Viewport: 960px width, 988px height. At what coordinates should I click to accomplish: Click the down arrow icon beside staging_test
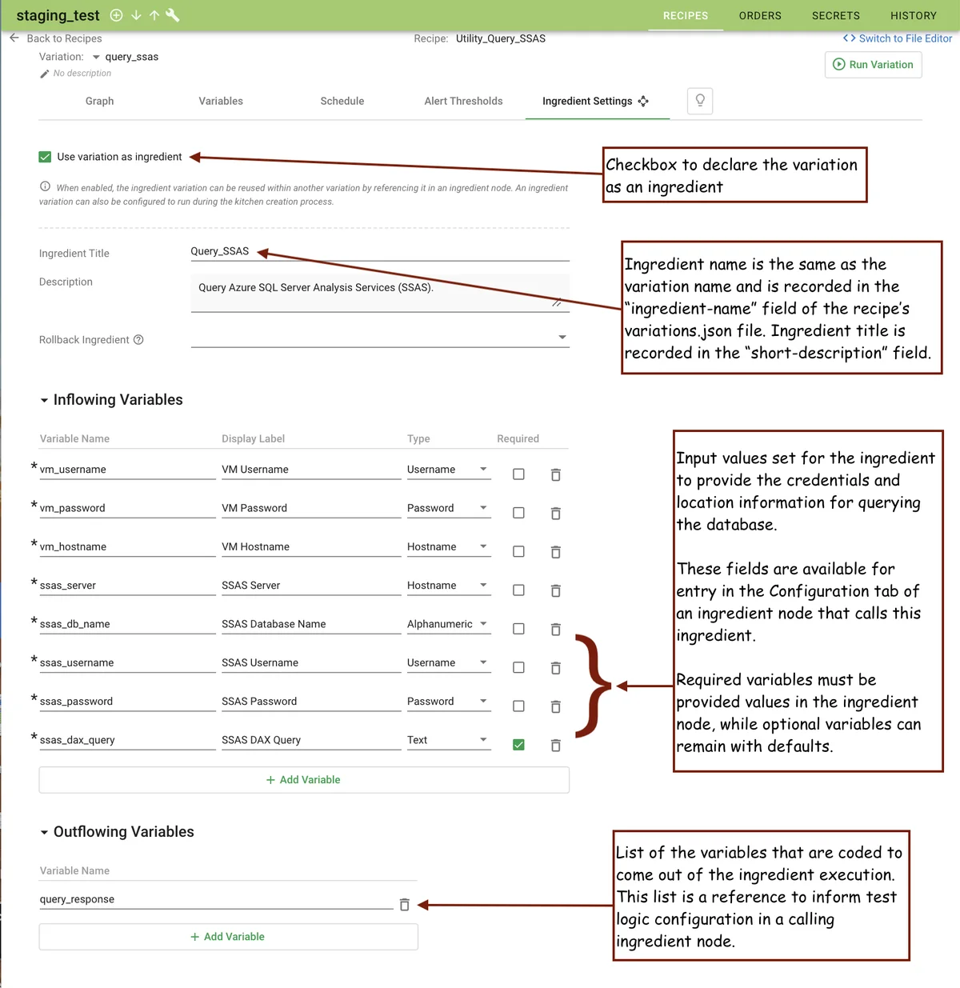[136, 15]
